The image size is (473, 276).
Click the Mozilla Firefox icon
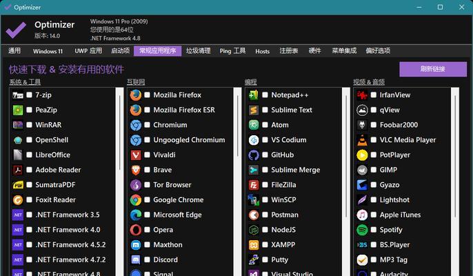pos(136,95)
